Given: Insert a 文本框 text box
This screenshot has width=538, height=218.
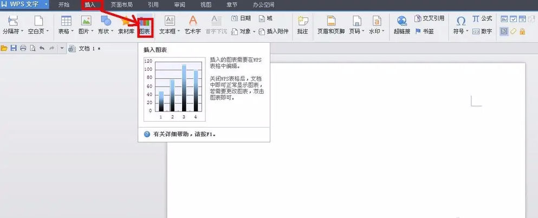Looking at the screenshot, I should (170, 25).
